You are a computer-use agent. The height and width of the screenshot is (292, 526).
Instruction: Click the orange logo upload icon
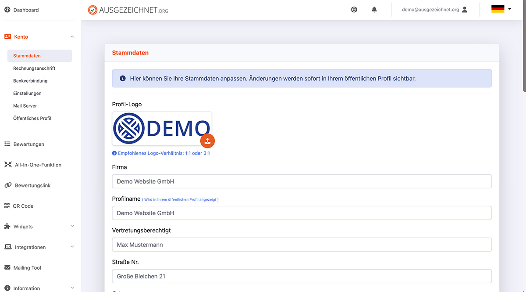point(208,141)
